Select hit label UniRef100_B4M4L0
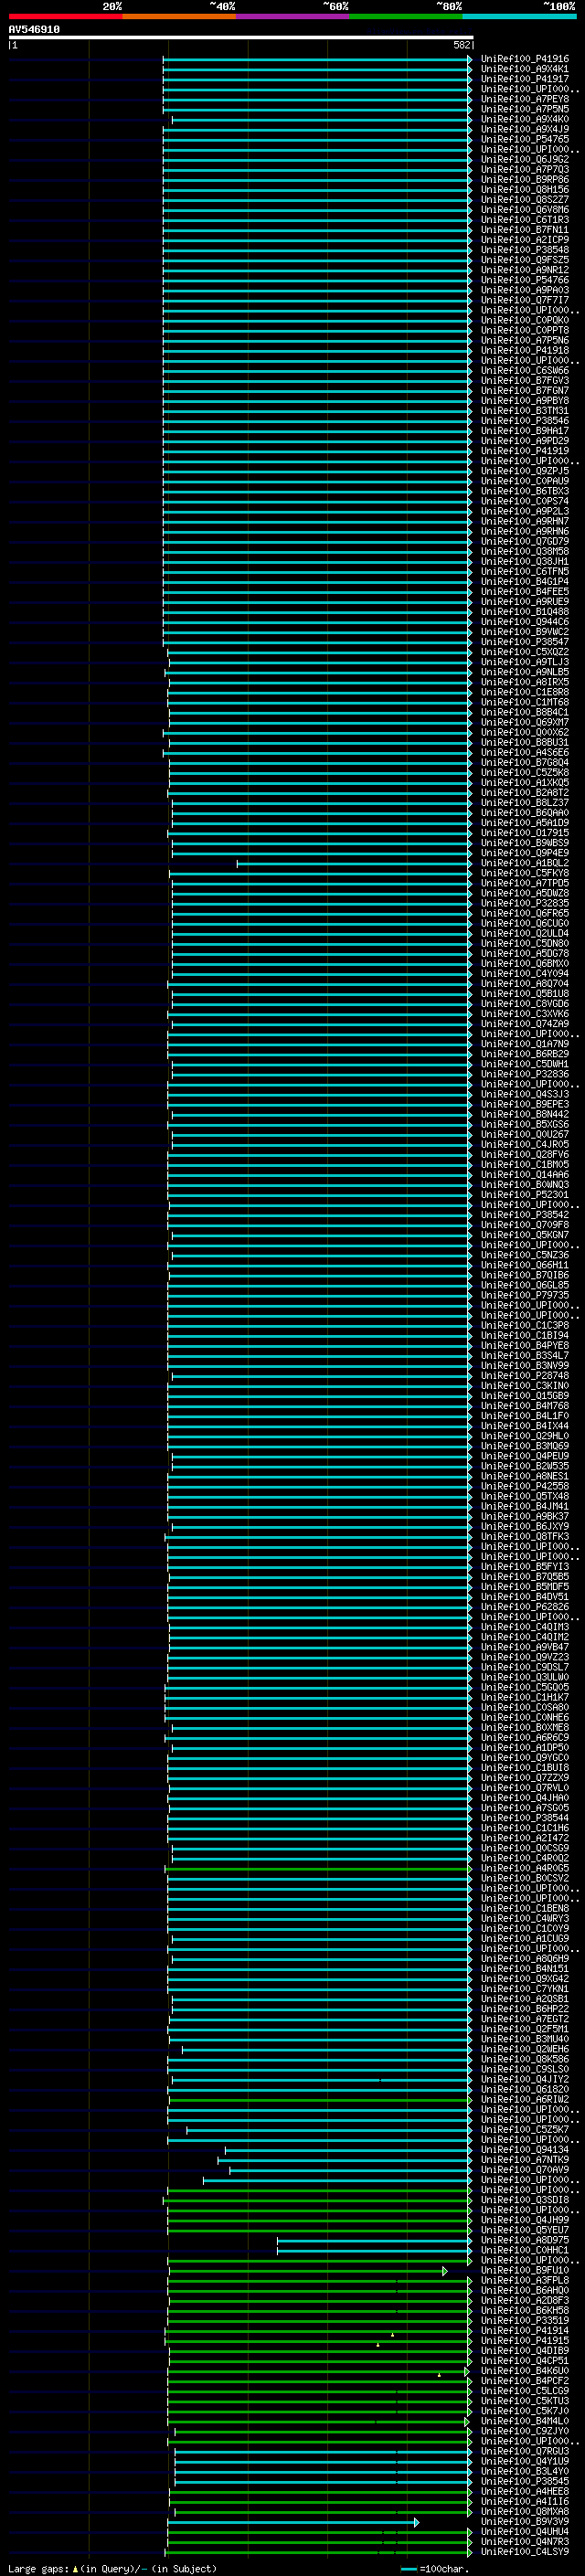585x2576 pixels. (x=525, y=2422)
